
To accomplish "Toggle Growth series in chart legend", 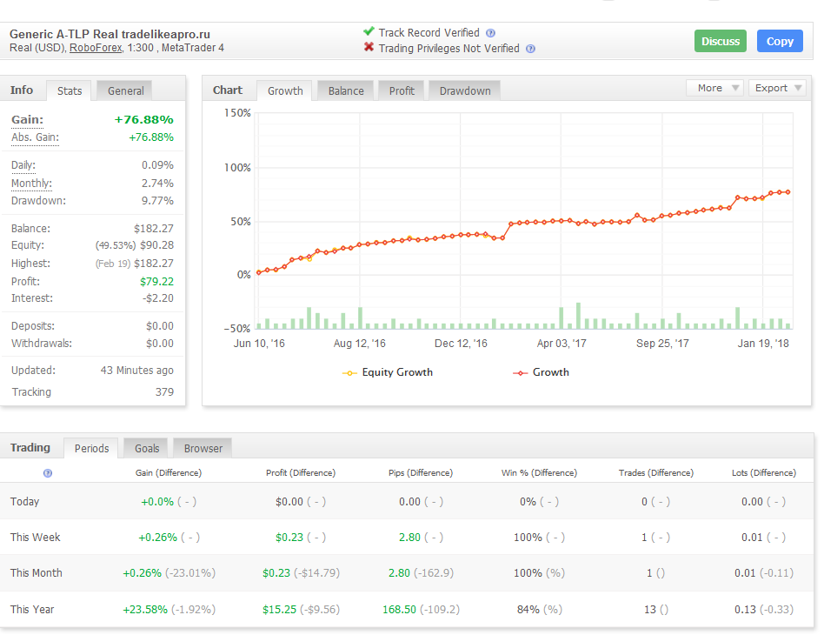I will coord(541,372).
